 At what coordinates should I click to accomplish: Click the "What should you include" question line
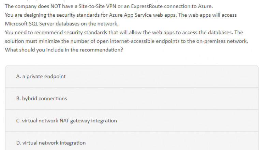pyautogui.click(x=64, y=50)
